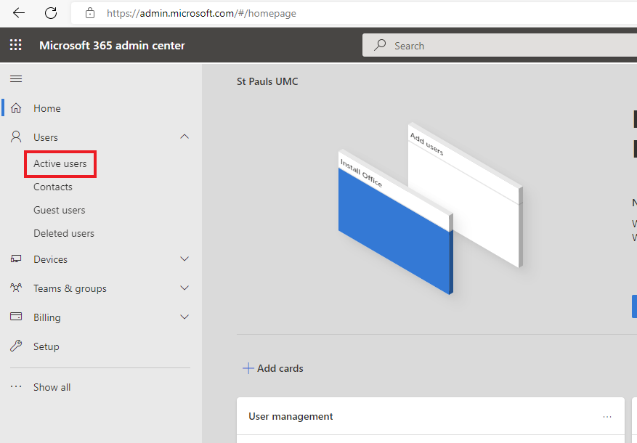Collapse the Users section chevron
This screenshot has width=637, height=443.
coord(184,137)
